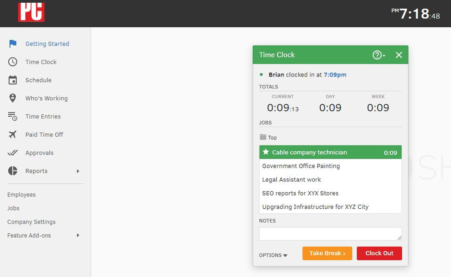Select Government Office Painting job
The height and width of the screenshot is (277, 451).
click(301, 166)
